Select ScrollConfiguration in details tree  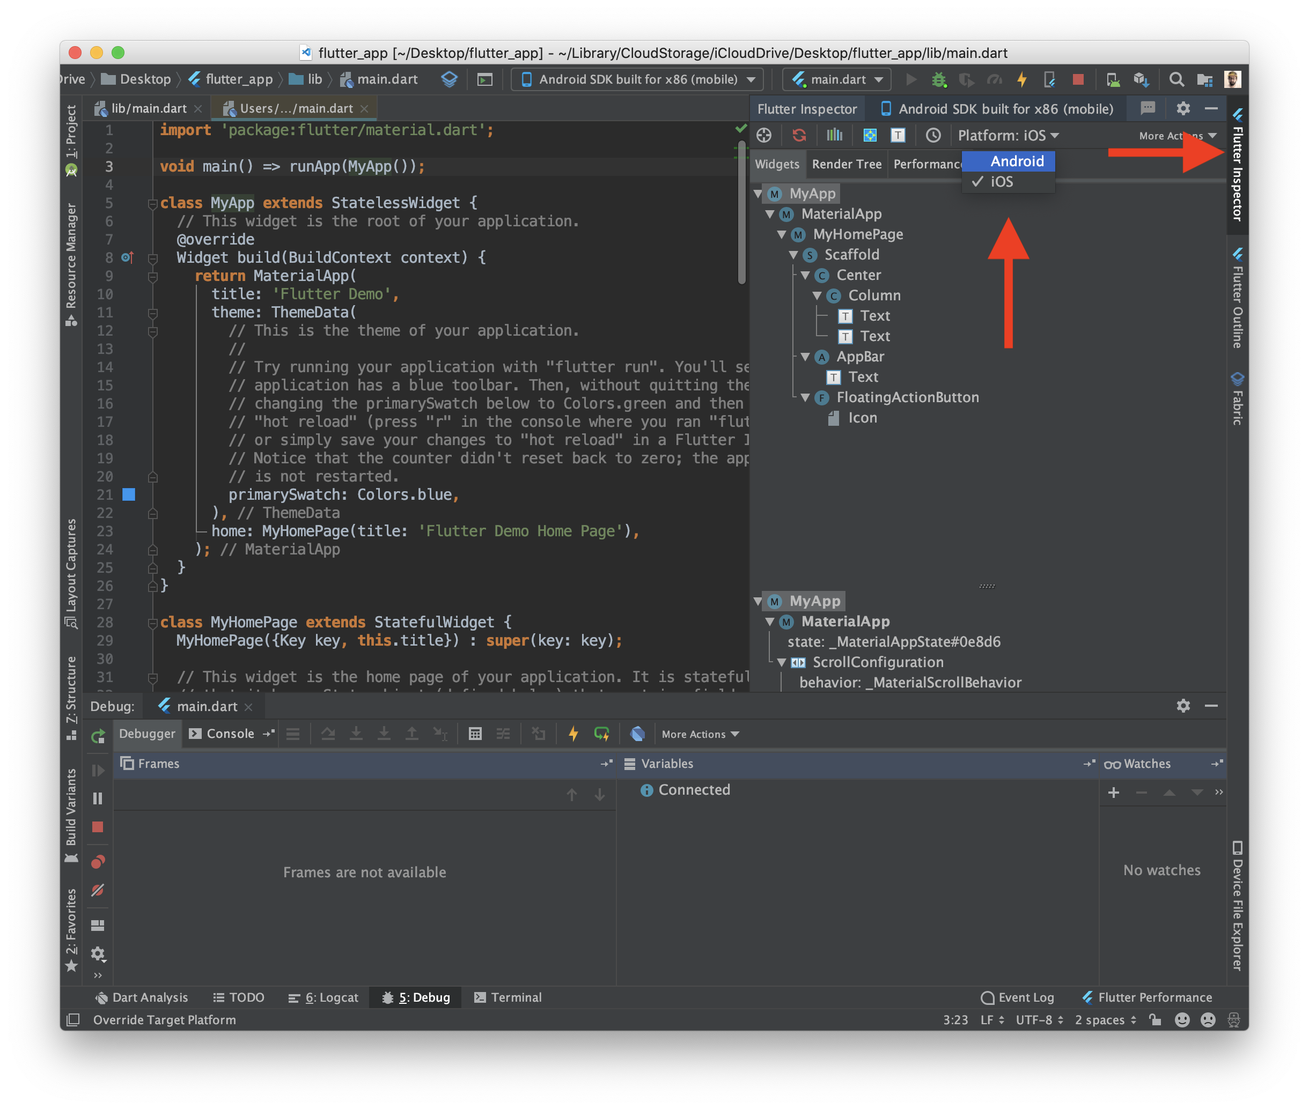pyautogui.click(x=878, y=663)
